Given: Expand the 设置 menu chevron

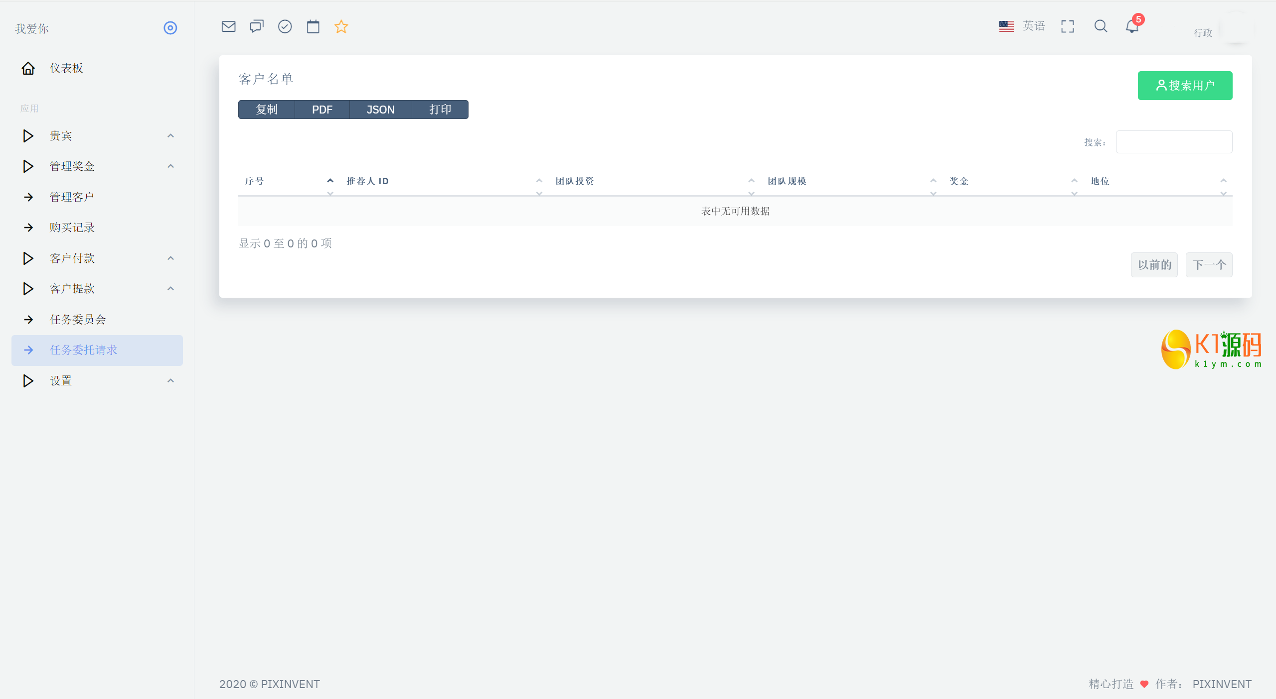Looking at the screenshot, I should pos(170,381).
